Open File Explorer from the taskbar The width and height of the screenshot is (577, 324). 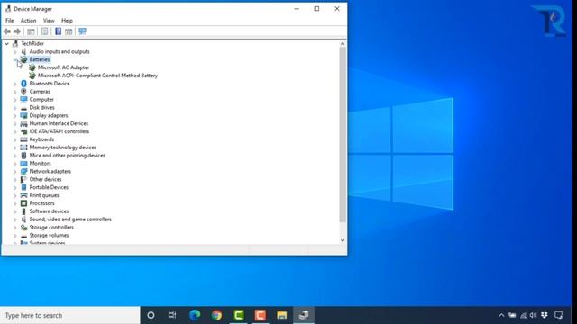pos(282,316)
